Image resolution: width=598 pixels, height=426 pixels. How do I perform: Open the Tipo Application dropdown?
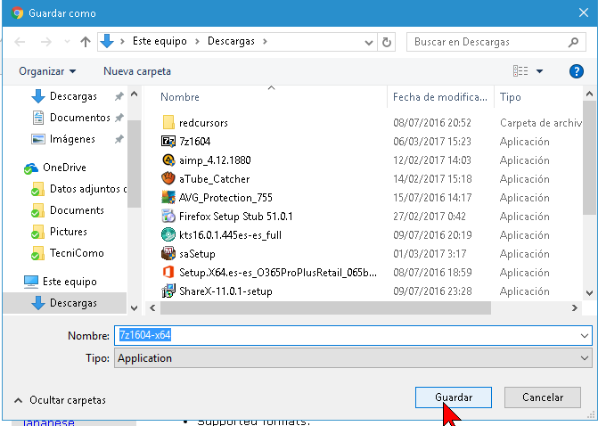click(x=353, y=358)
